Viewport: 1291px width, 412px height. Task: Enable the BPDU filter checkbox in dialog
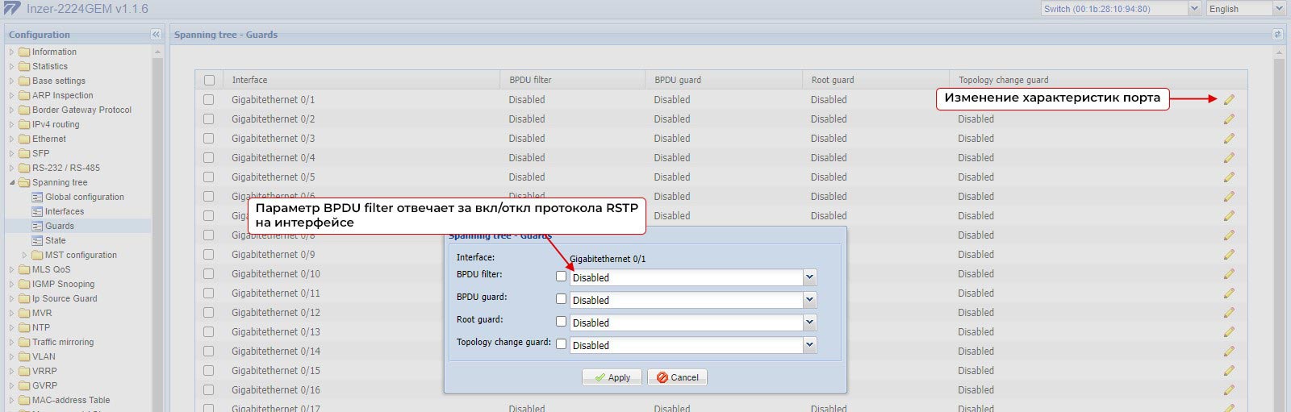tap(562, 277)
